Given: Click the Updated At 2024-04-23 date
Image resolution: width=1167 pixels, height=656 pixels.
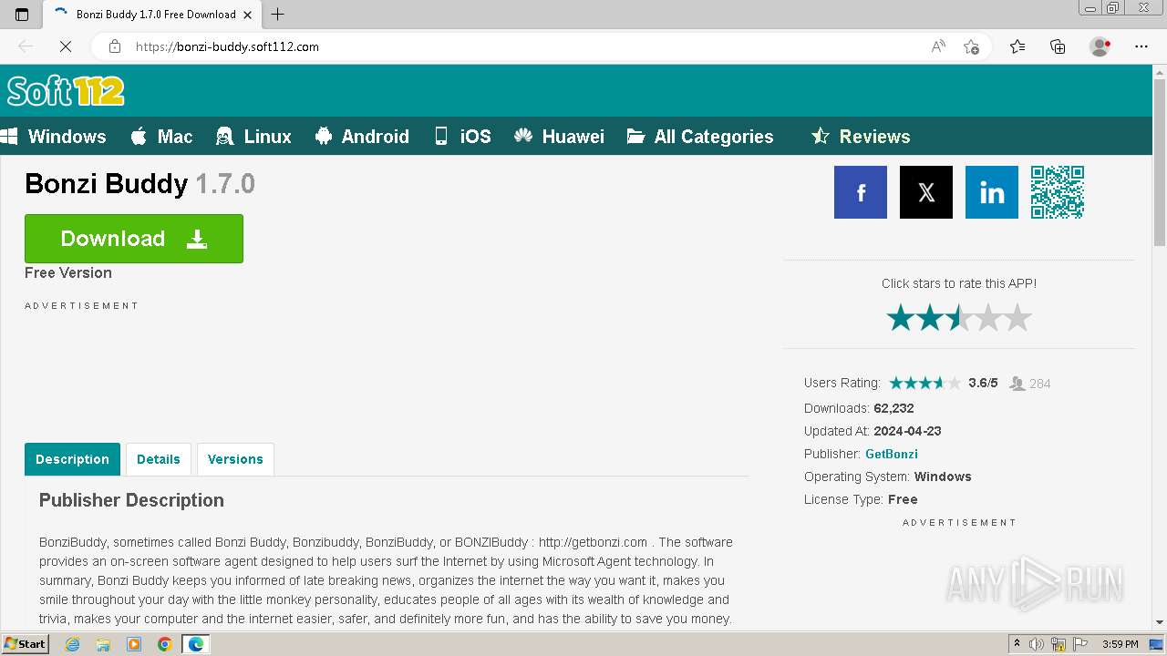Looking at the screenshot, I should 907,431.
